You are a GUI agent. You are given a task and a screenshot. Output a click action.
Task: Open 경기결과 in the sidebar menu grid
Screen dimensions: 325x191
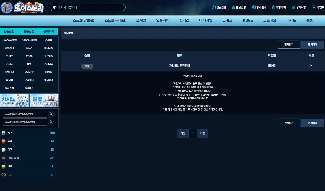[49, 64]
